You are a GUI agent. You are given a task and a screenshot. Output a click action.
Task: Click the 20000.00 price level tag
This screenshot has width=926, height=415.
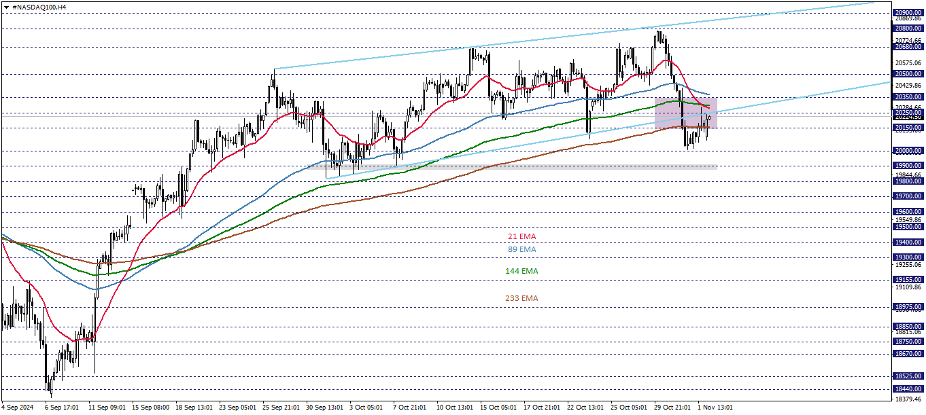[908, 151]
